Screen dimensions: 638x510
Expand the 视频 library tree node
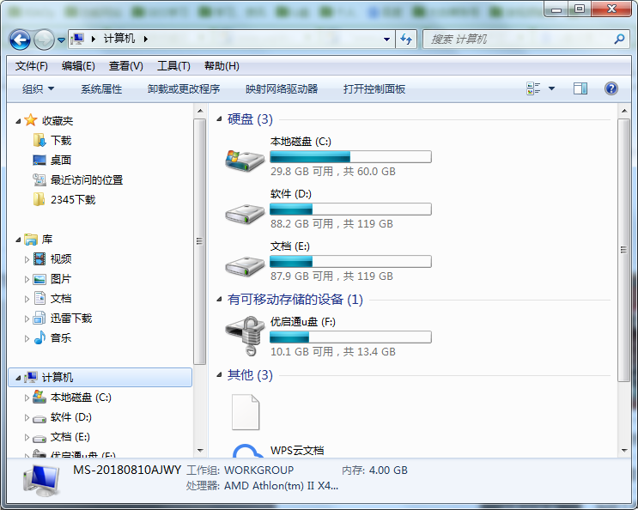tap(27, 259)
